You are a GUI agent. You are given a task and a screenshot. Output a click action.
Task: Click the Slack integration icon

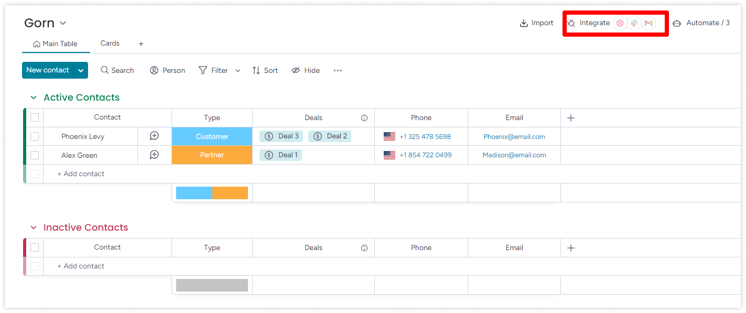pos(634,23)
